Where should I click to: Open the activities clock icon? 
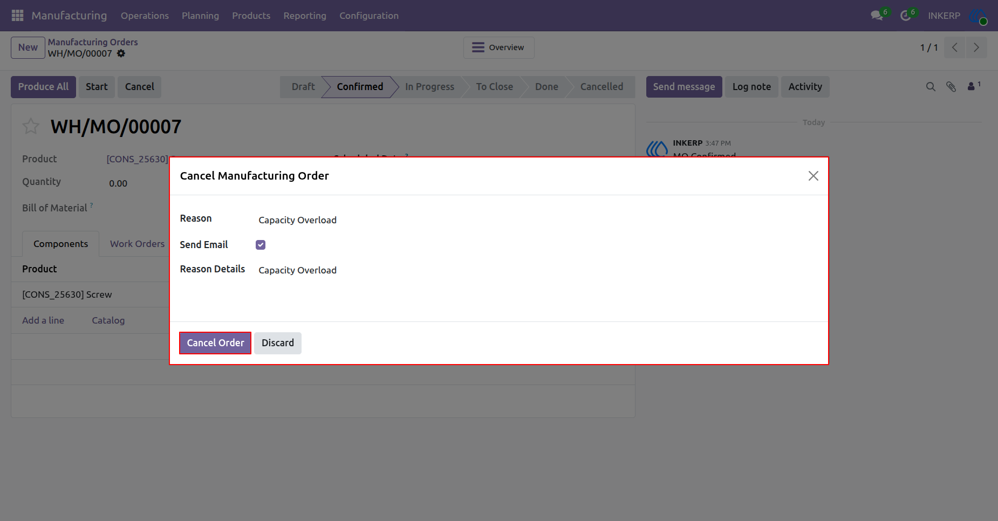coord(906,16)
